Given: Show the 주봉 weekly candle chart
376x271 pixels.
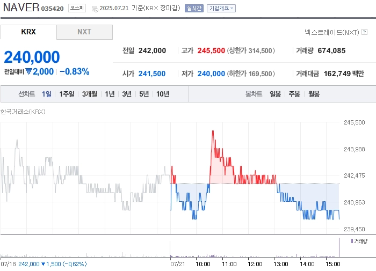Looking at the screenshot, I should click(294, 94).
